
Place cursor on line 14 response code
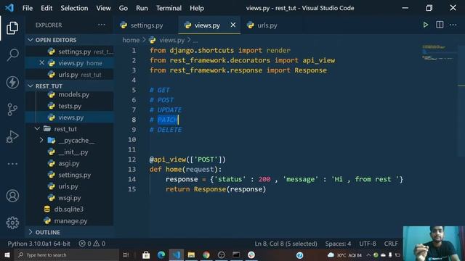click(284, 179)
